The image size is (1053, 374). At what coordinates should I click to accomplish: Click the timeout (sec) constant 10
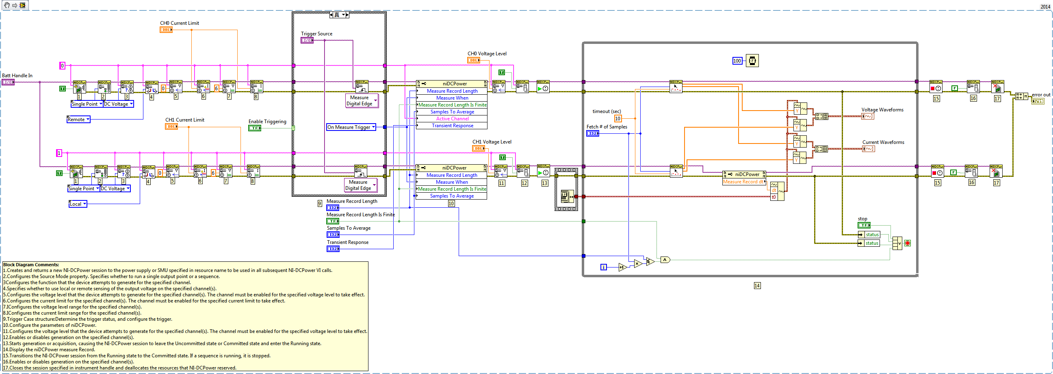[617, 118]
